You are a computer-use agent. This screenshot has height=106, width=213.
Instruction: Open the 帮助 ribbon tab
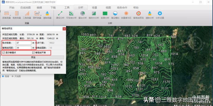pos(136,8)
